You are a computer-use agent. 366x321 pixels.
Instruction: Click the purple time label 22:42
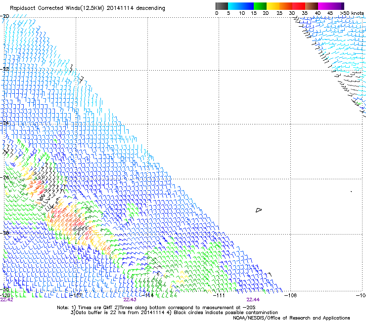pyautogui.click(x=7, y=300)
